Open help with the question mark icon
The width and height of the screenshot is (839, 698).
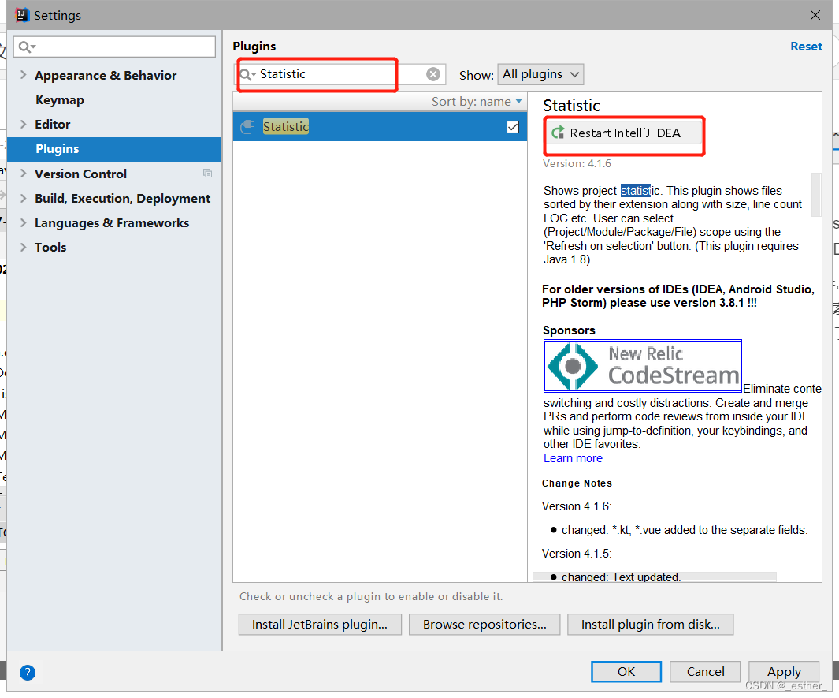[x=28, y=672]
